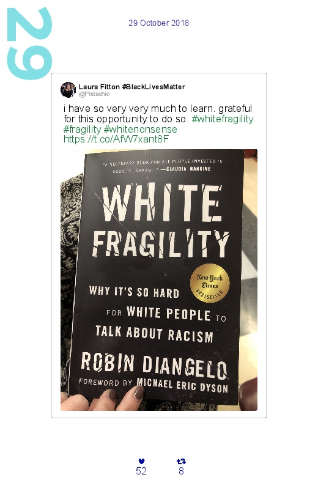Click the tweet text about having much to learn

coord(158,114)
